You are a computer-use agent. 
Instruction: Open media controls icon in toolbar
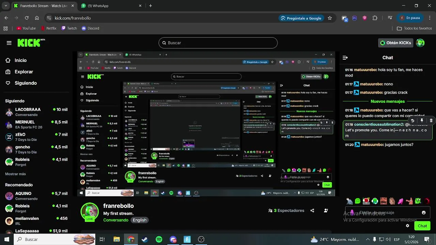click(x=390, y=18)
